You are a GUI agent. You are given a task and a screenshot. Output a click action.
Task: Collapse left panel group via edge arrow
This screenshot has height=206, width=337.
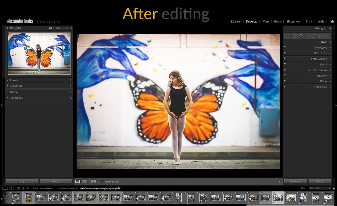point(1,105)
